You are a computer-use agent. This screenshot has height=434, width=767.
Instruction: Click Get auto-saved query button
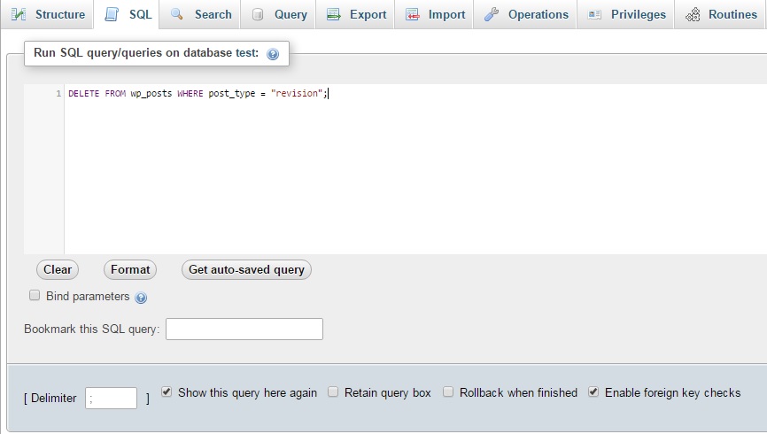(246, 270)
